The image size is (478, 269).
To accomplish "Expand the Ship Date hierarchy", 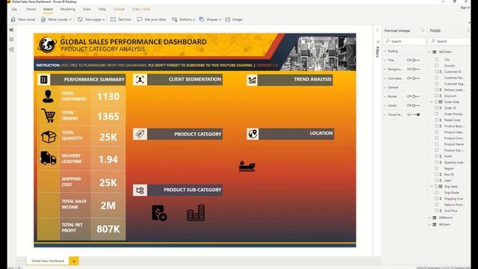I will pos(432,186).
